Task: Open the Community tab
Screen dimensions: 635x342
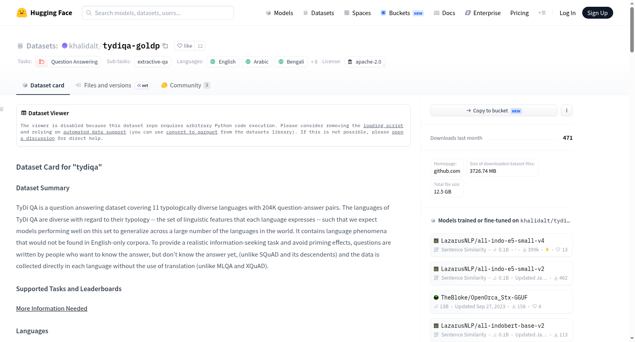Action: [x=185, y=85]
